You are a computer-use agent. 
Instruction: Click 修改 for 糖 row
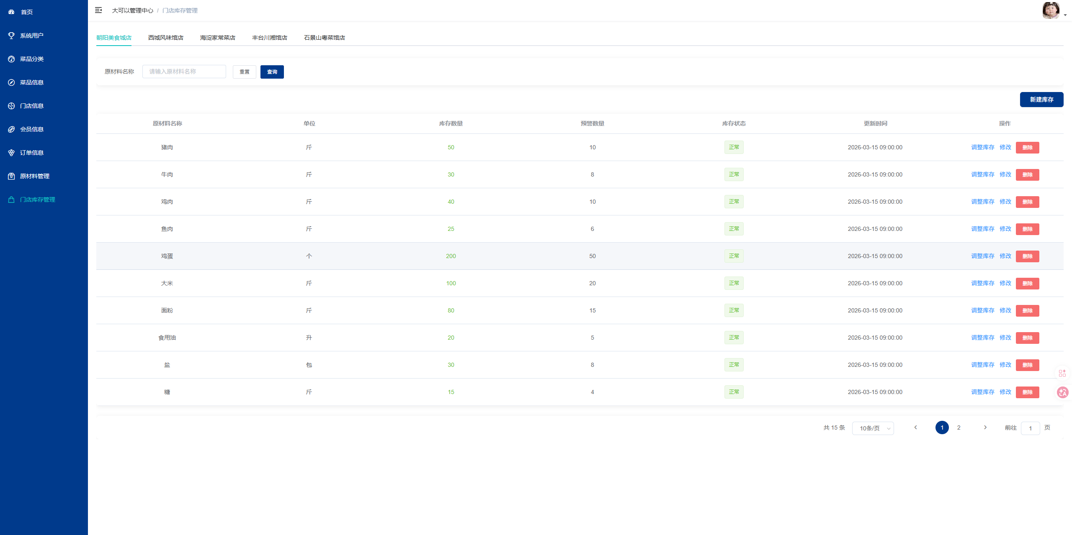(1005, 392)
